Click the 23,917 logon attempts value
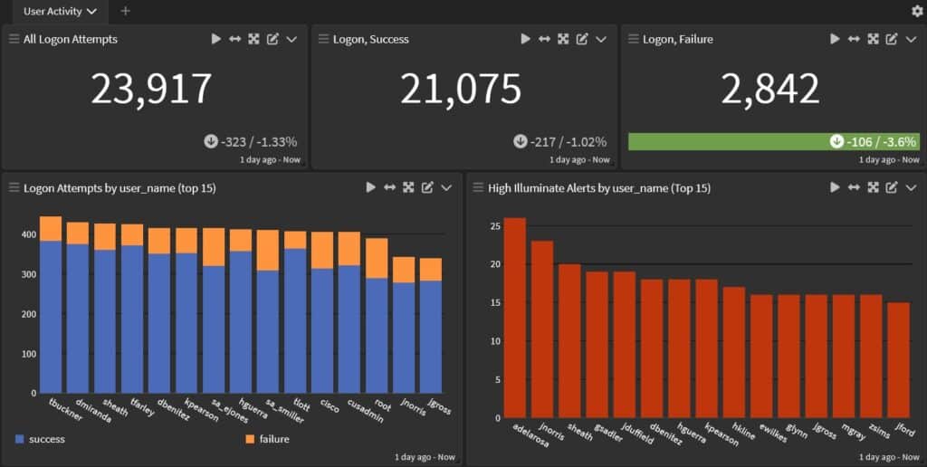Viewport: 927px width, 467px height. 151,89
